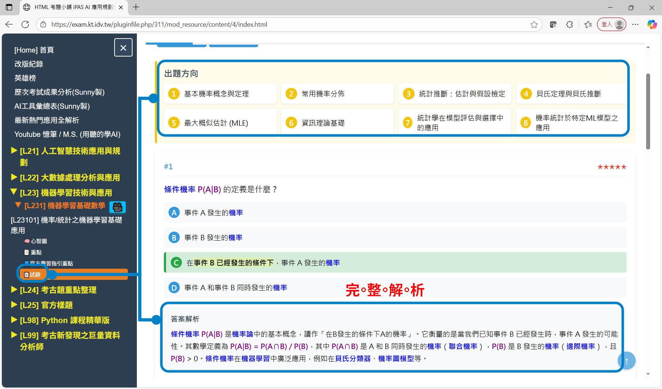Expand [L21] 人工智慧技術應用與規劃 section
This screenshot has height=389, width=662.
pos(14,151)
